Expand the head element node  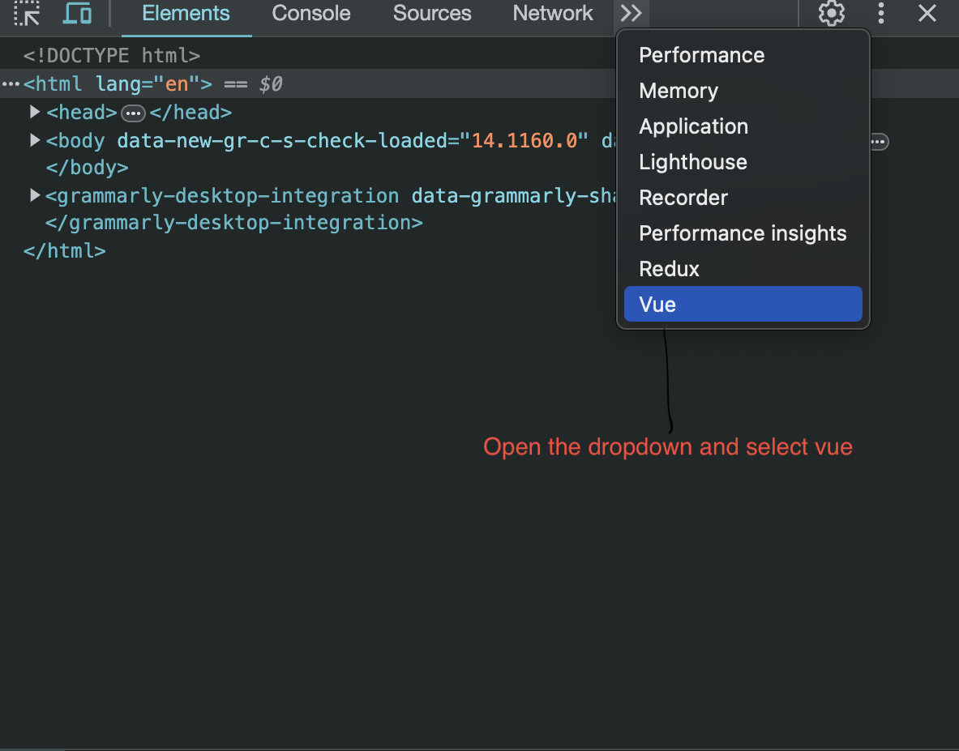point(35,112)
